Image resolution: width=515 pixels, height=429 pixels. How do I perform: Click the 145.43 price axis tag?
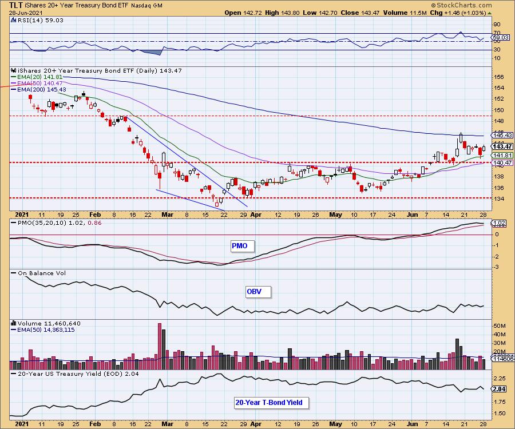click(x=502, y=135)
